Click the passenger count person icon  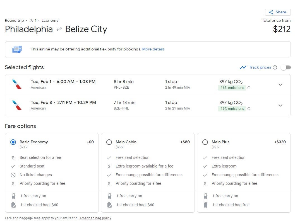pyautogui.click(x=31, y=21)
